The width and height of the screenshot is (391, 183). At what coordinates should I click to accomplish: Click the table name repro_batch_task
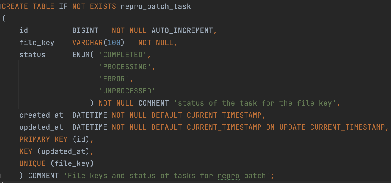point(156,6)
